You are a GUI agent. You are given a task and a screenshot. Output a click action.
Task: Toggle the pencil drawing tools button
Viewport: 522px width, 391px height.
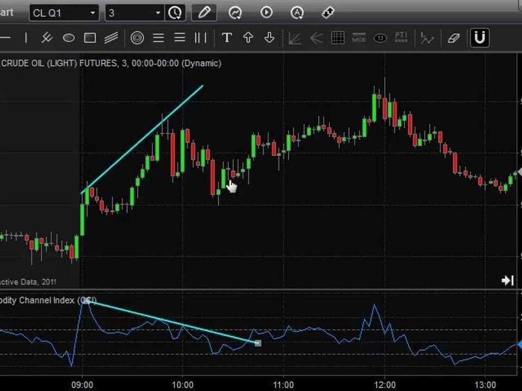tap(204, 13)
